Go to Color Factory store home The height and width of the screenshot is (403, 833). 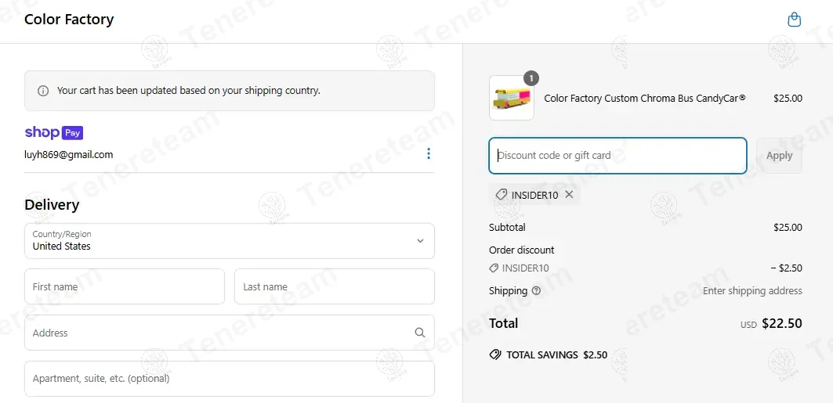click(x=69, y=20)
